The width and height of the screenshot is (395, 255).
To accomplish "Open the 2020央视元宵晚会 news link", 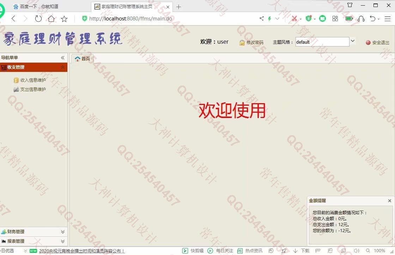I will coord(82,251).
